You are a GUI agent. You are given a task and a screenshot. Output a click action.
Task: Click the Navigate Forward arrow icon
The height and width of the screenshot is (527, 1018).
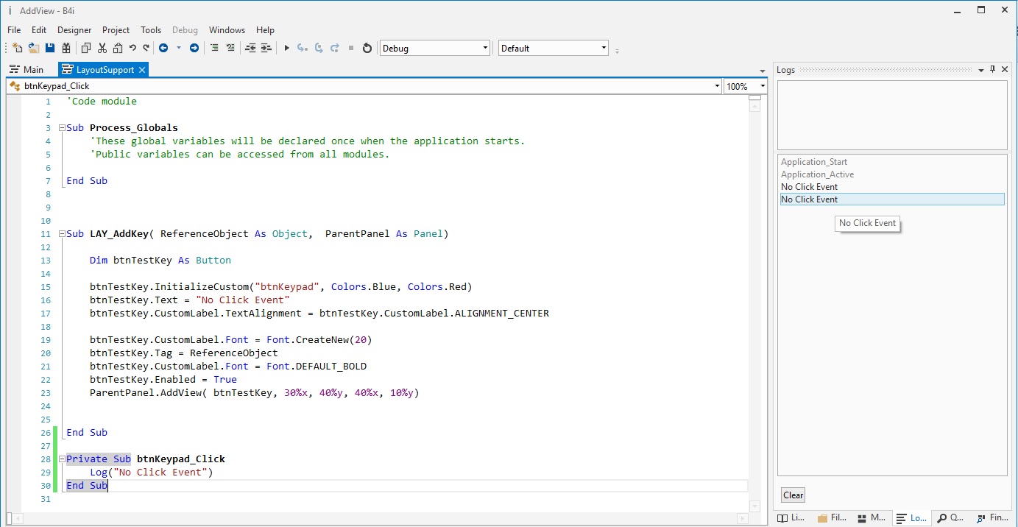coord(194,48)
